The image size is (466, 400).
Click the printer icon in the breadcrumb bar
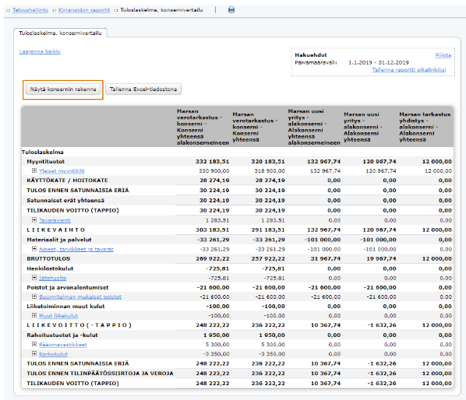pyautogui.click(x=231, y=10)
